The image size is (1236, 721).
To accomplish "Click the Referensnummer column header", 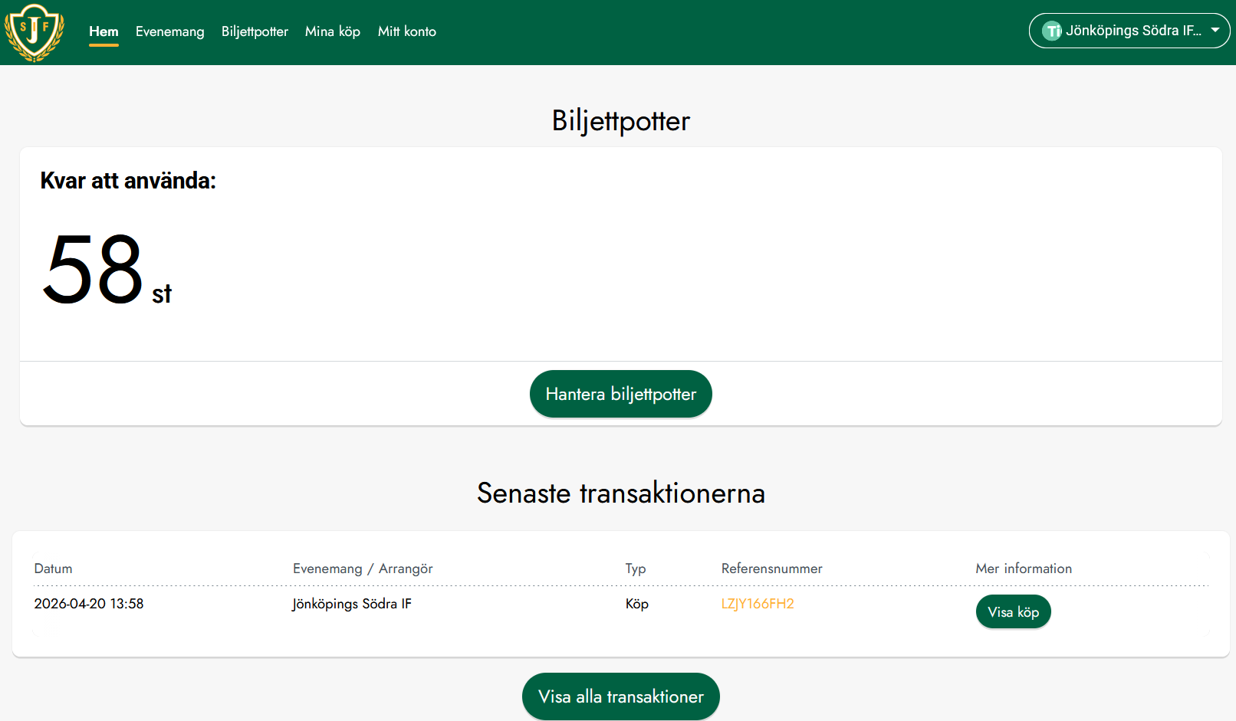I will [771, 569].
